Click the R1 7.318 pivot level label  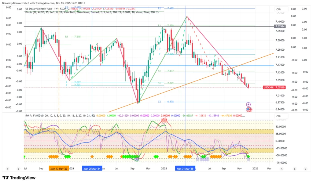(x=73, y=37)
